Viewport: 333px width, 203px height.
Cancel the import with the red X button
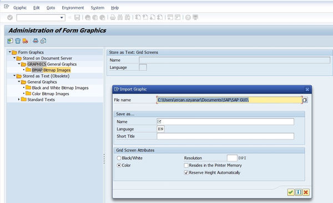(306, 192)
